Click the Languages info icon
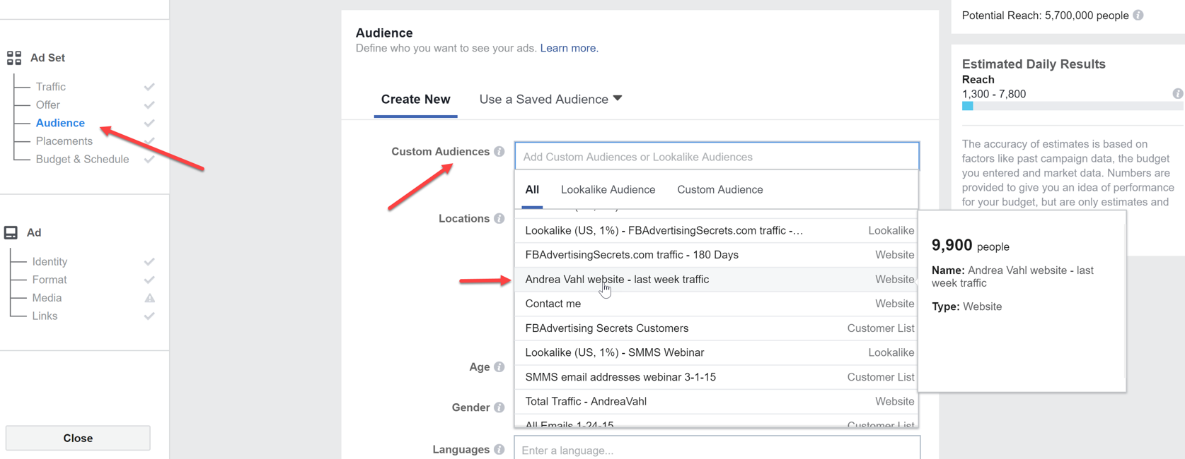1185x459 pixels. (499, 450)
